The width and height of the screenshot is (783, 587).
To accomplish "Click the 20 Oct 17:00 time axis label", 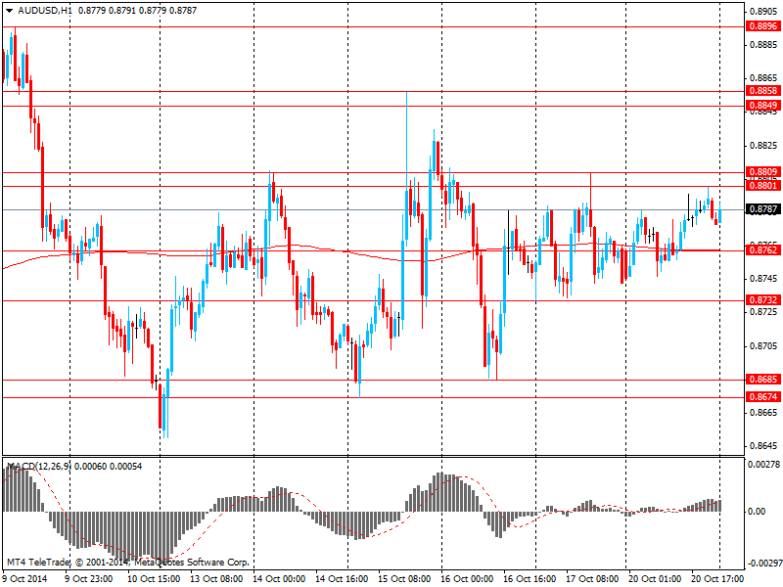I will pyautogui.click(x=717, y=578).
